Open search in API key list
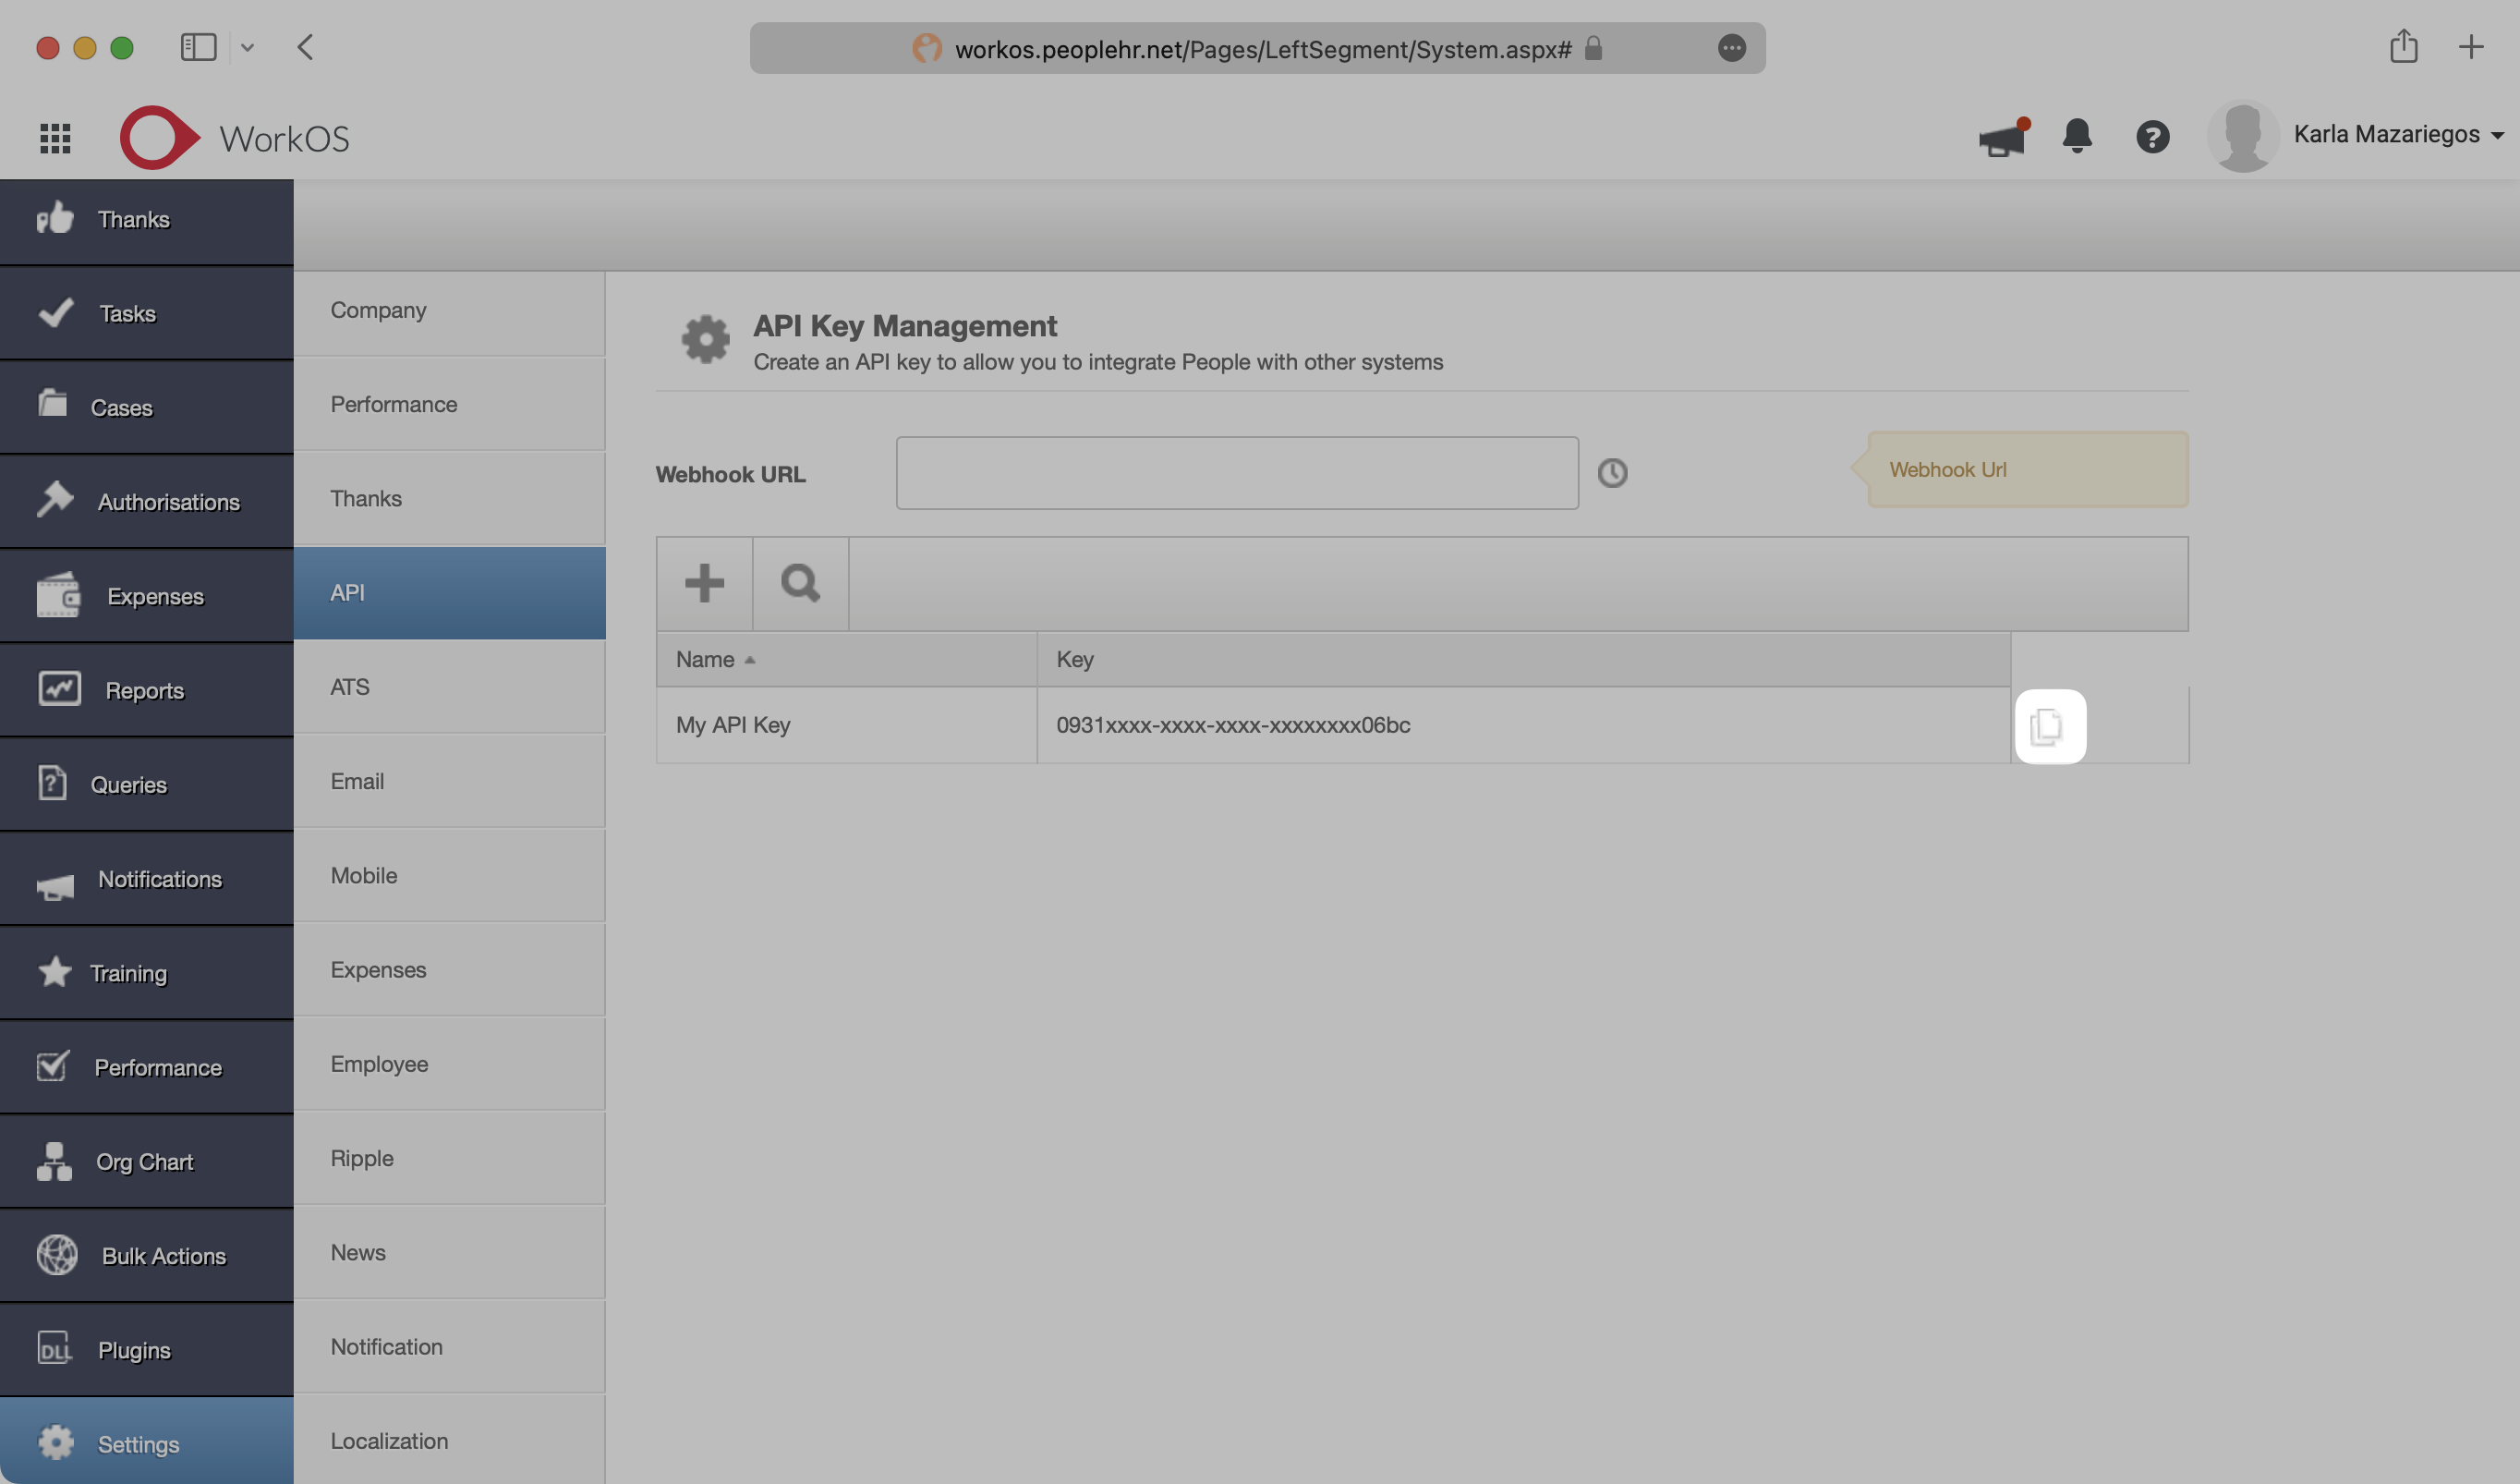2520x1484 pixels. (800, 583)
